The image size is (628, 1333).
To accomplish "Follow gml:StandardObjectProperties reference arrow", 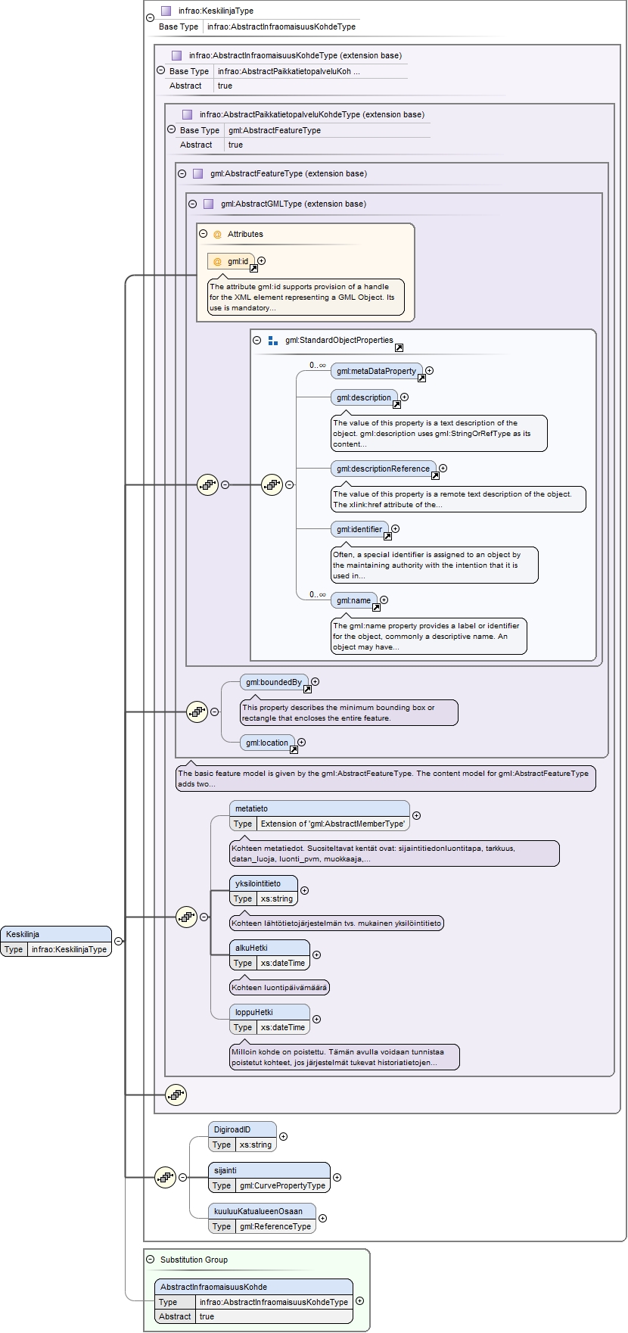I will pos(399,347).
